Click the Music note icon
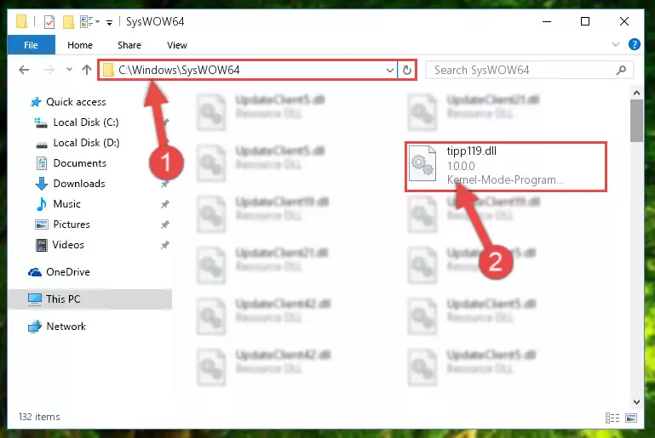 (42, 204)
